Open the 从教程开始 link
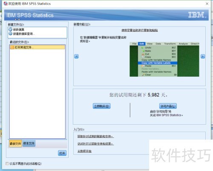Image resolution: width=213 pixels, height=171 pixels. pyautogui.click(x=84, y=151)
